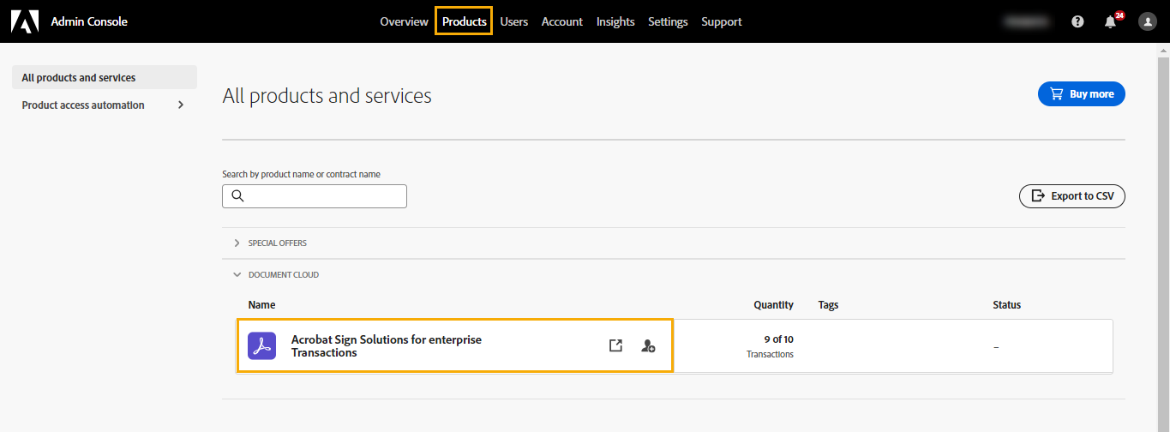Open Acrobat Sign external link icon

coord(615,345)
